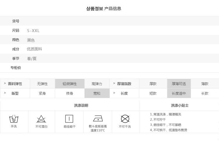Image resolution: width=219 pixels, height=141 pixels.
Task: Expand the 面料弹性 row arrow
Action: tap(5, 84)
